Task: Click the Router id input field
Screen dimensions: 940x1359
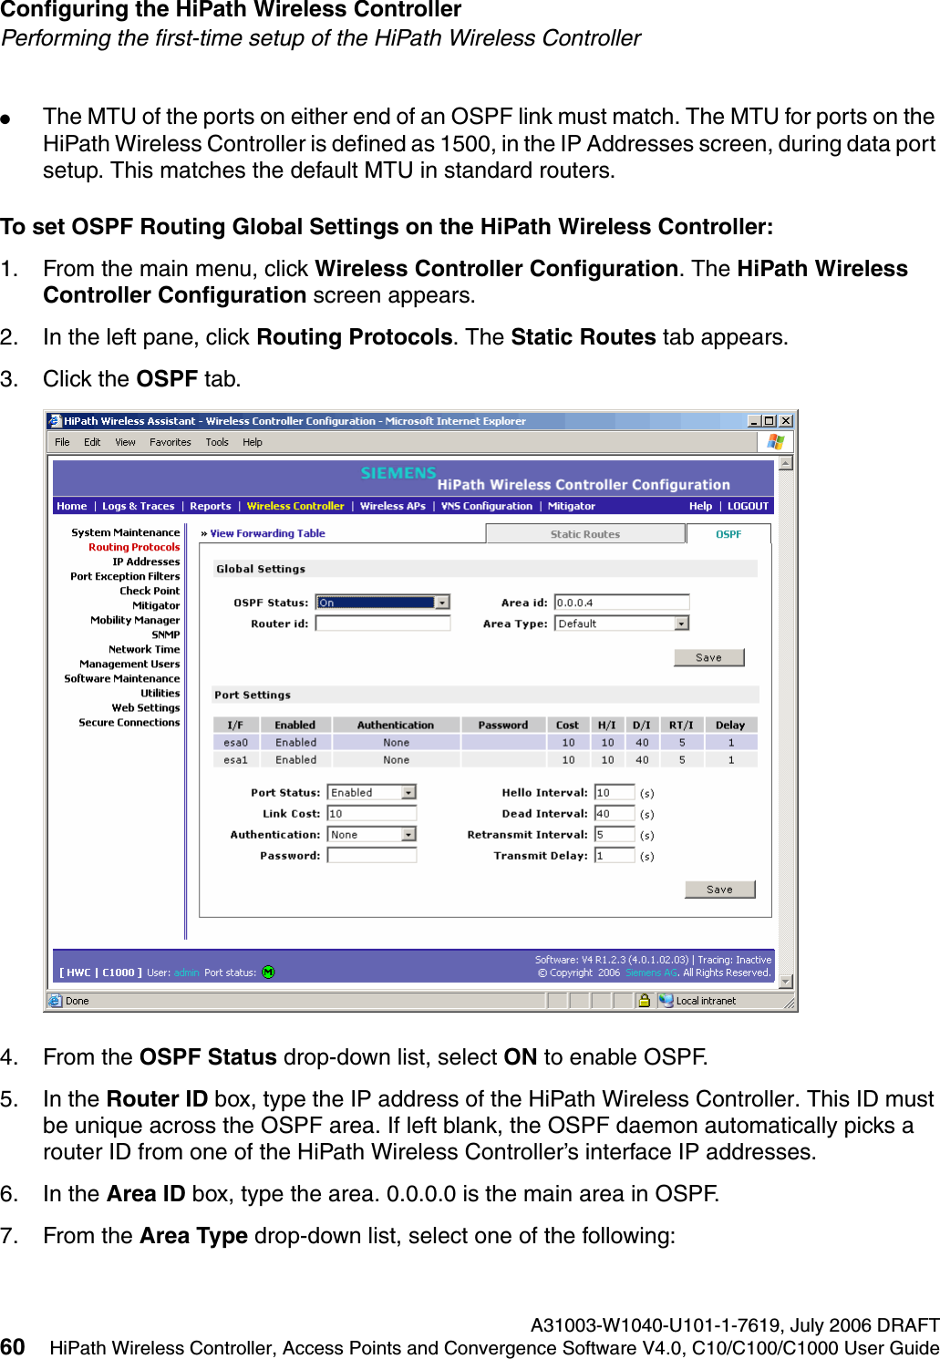Action: pos(383,623)
